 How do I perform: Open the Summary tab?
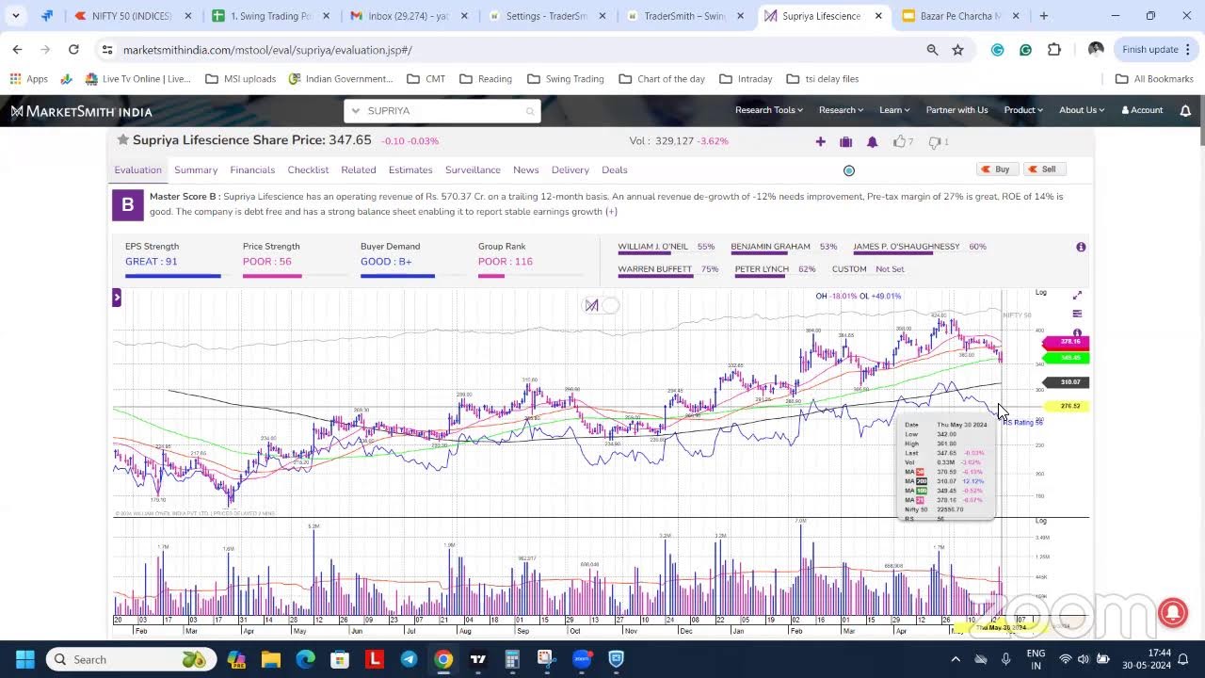[x=196, y=170]
